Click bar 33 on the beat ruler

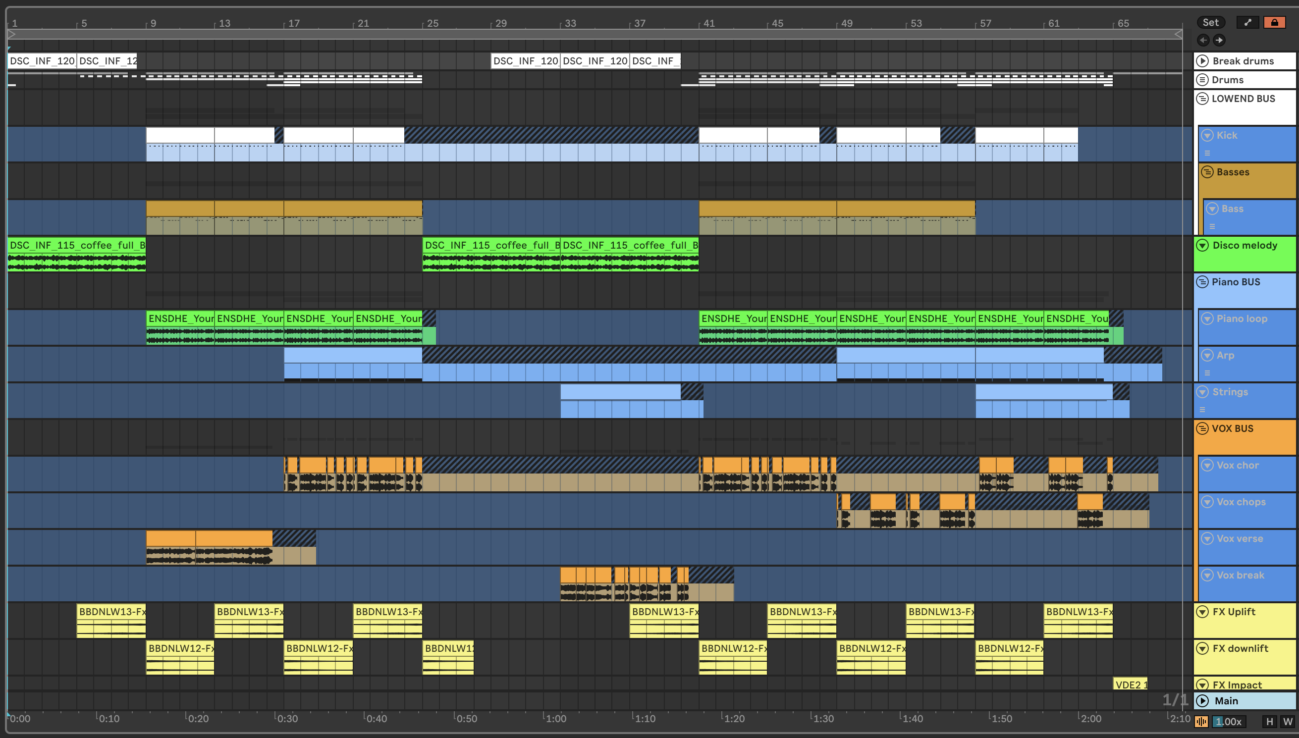tap(570, 23)
